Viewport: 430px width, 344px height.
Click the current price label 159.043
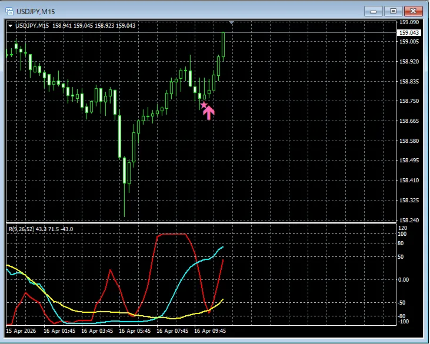pos(409,32)
